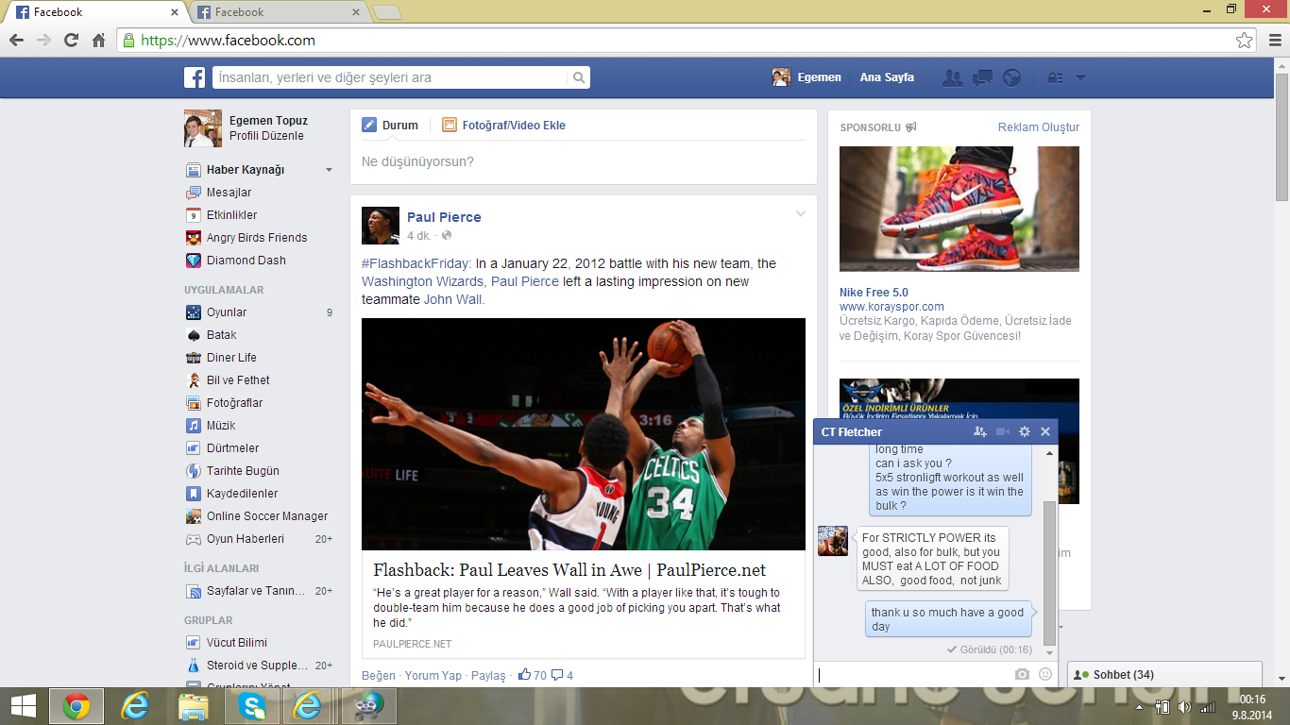Open privacy shortcuts lock icon
Image resolution: width=1290 pixels, height=725 pixels.
coord(1056,78)
